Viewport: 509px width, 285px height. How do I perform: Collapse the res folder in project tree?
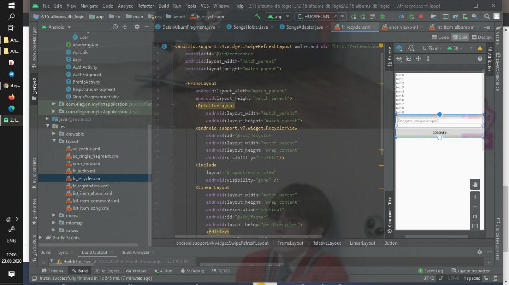47,126
